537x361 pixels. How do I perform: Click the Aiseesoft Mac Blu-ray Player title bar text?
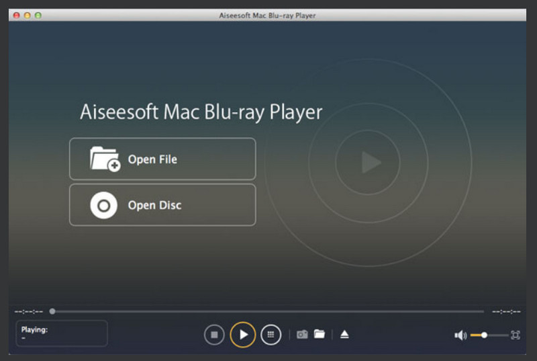pos(267,15)
